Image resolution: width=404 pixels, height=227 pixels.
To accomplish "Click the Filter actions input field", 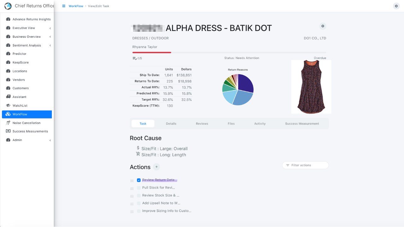I will point(308,165).
